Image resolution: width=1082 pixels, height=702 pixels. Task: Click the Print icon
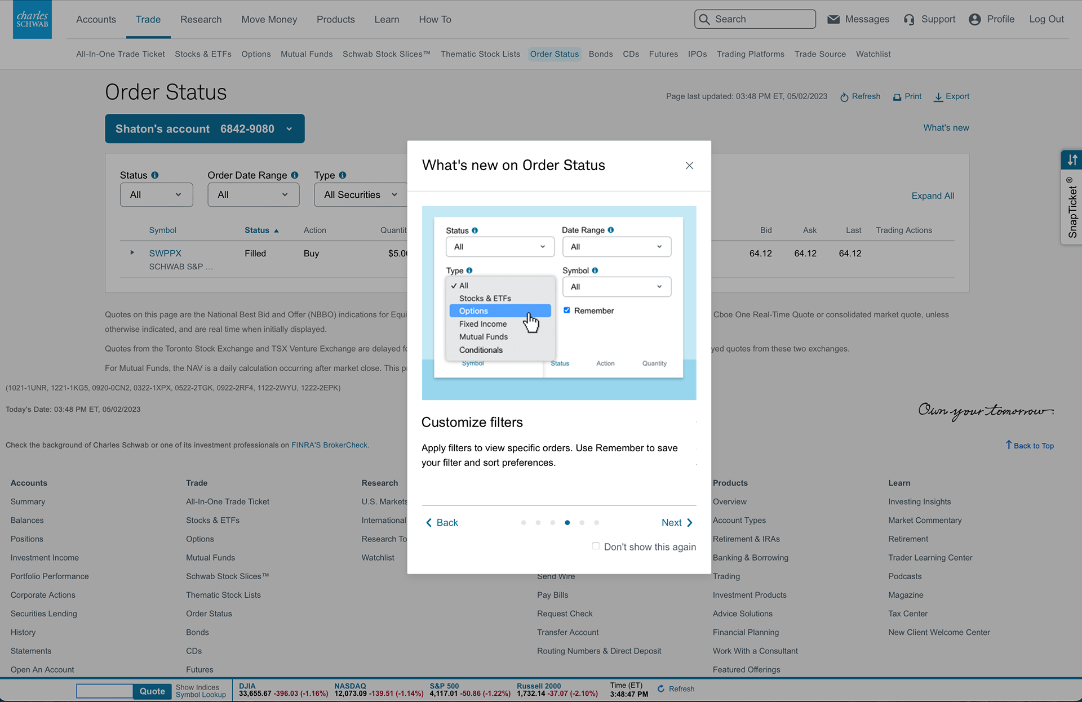897,97
